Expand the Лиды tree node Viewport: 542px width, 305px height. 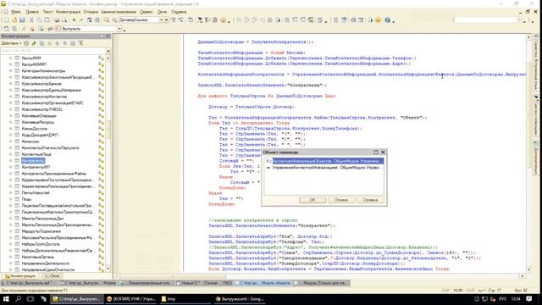[x=11, y=199]
